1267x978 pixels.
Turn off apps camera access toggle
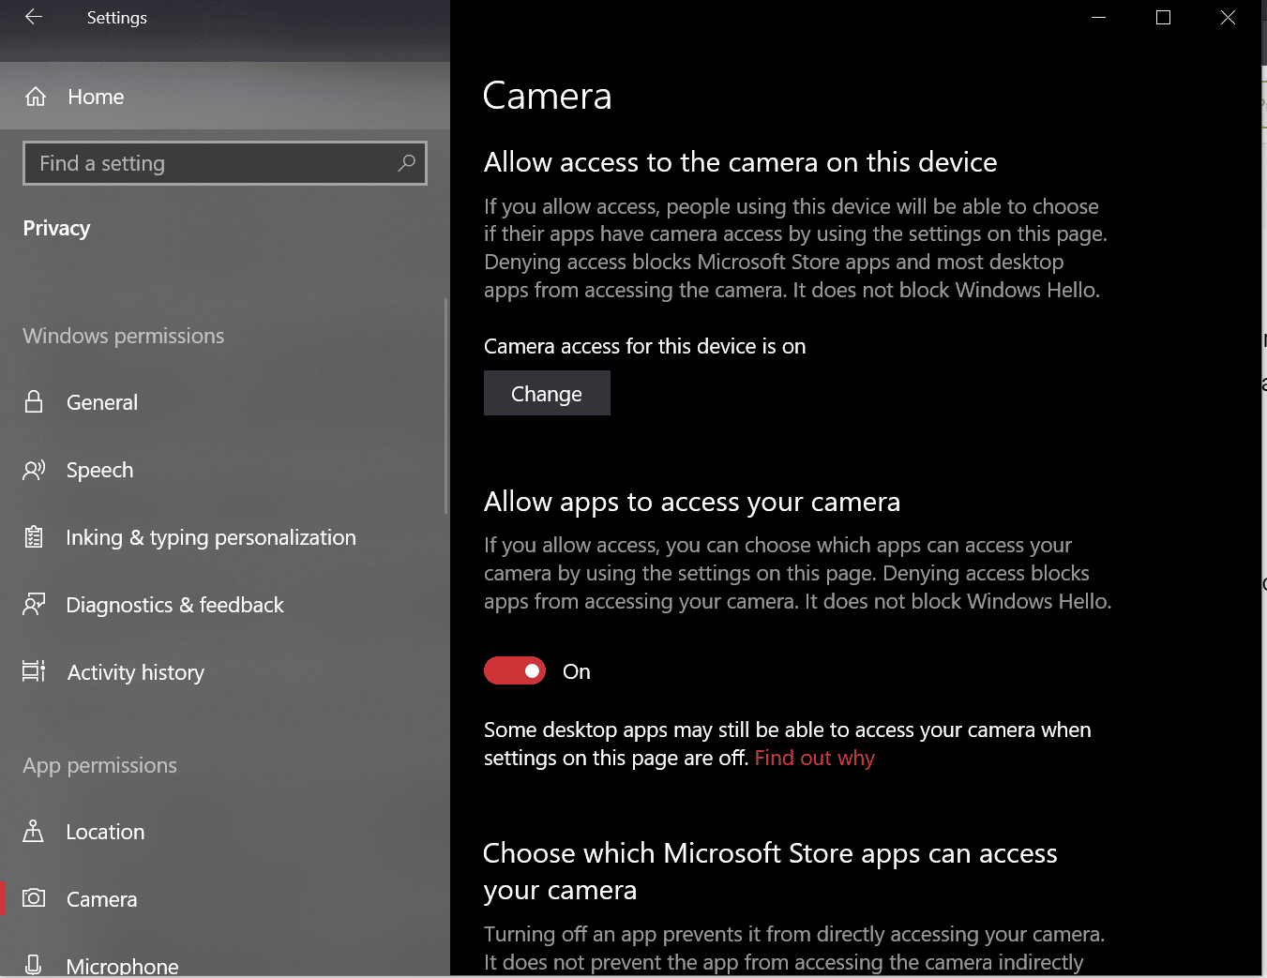(x=515, y=671)
